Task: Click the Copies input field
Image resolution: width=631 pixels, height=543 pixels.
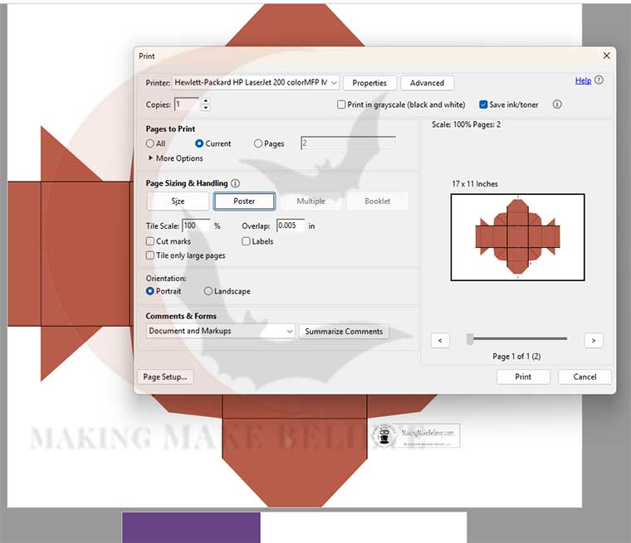Action: coord(187,104)
